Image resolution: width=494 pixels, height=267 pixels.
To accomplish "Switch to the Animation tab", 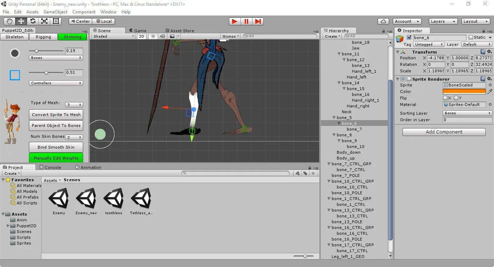I will point(88,167).
